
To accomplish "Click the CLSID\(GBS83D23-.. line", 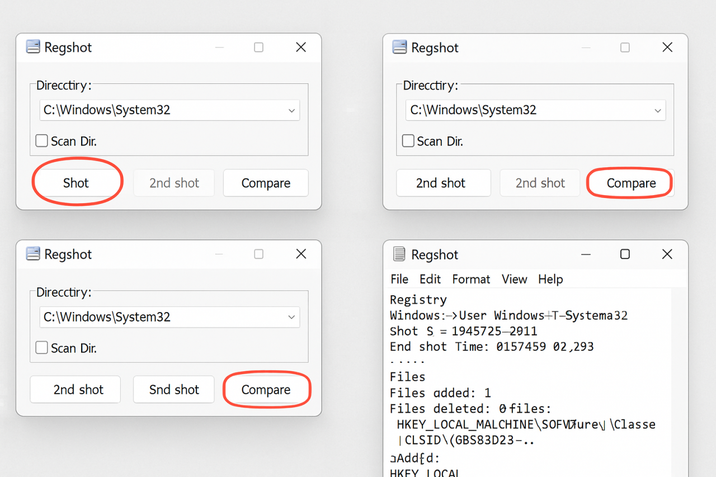I will click(x=466, y=441).
